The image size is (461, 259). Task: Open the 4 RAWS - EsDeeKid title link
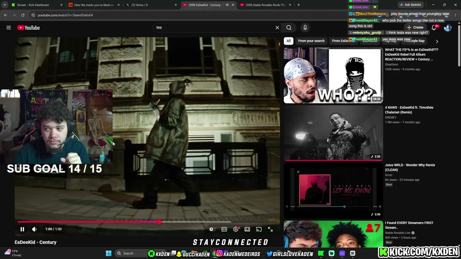click(409, 110)
